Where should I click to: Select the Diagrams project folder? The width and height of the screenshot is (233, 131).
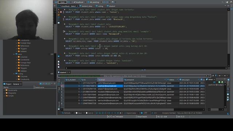click(11, 93)
